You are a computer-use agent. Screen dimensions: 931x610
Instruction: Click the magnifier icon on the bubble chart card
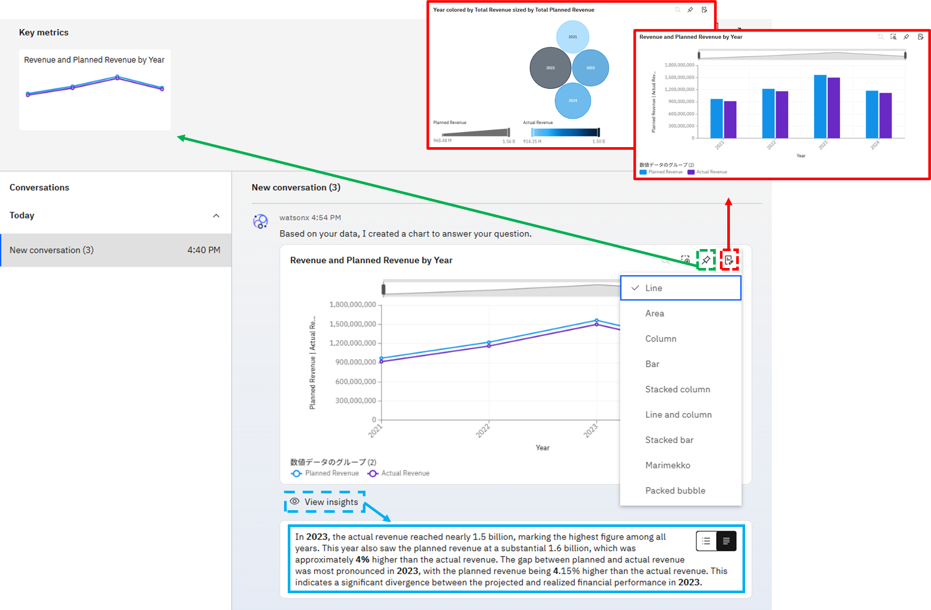coord(677,10)
